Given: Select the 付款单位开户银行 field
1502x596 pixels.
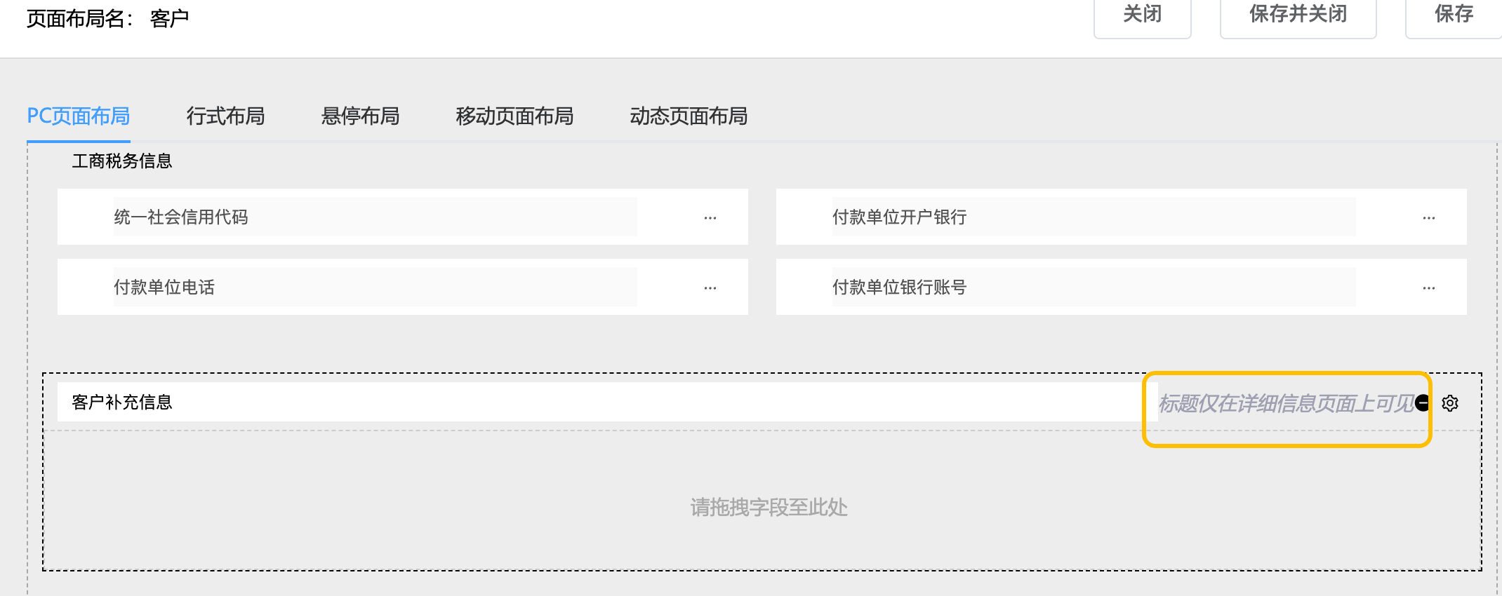Looking at the screenshot, I should pyautogui.click(x=1093, y=217).
